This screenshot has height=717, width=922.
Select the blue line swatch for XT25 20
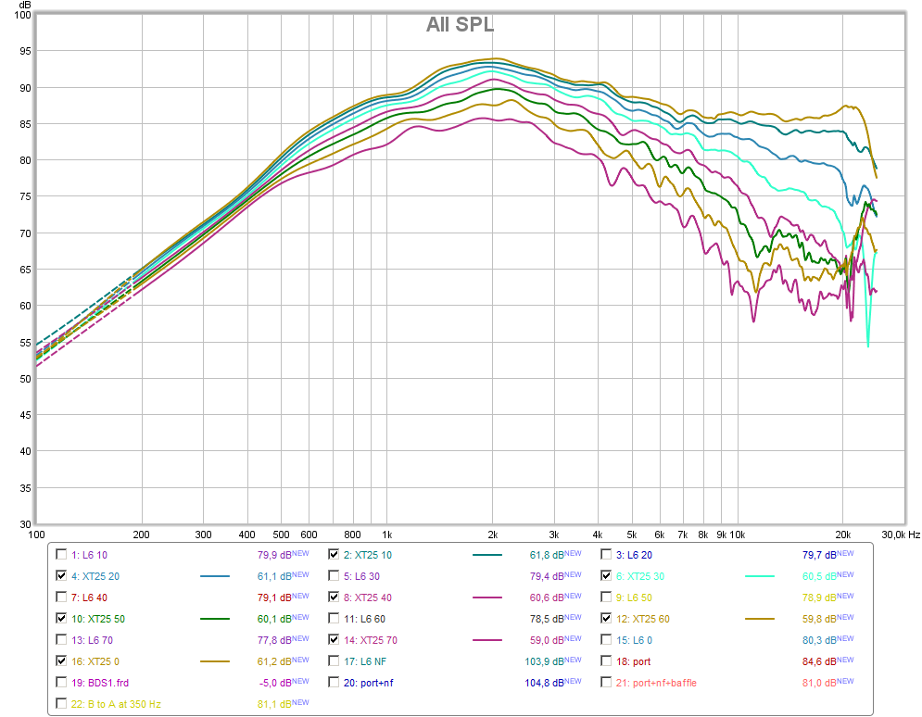click(x=215, y=576)
